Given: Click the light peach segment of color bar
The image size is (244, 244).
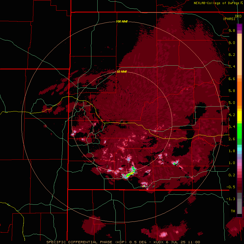Looking at the screenshot, I should pos(239,56).
